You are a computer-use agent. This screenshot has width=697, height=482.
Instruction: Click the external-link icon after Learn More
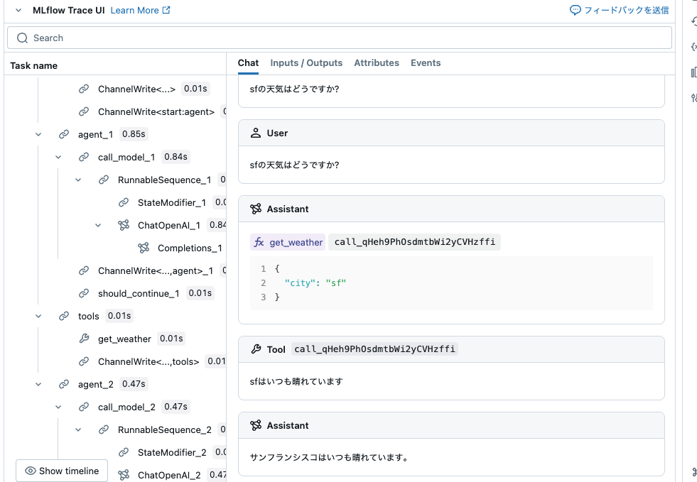166,10
